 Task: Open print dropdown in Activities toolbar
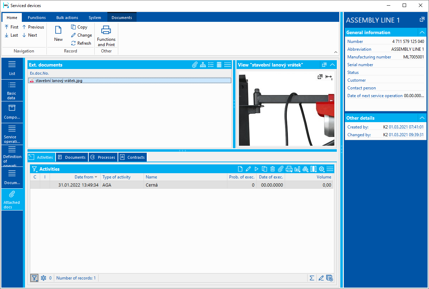[289, 169]
